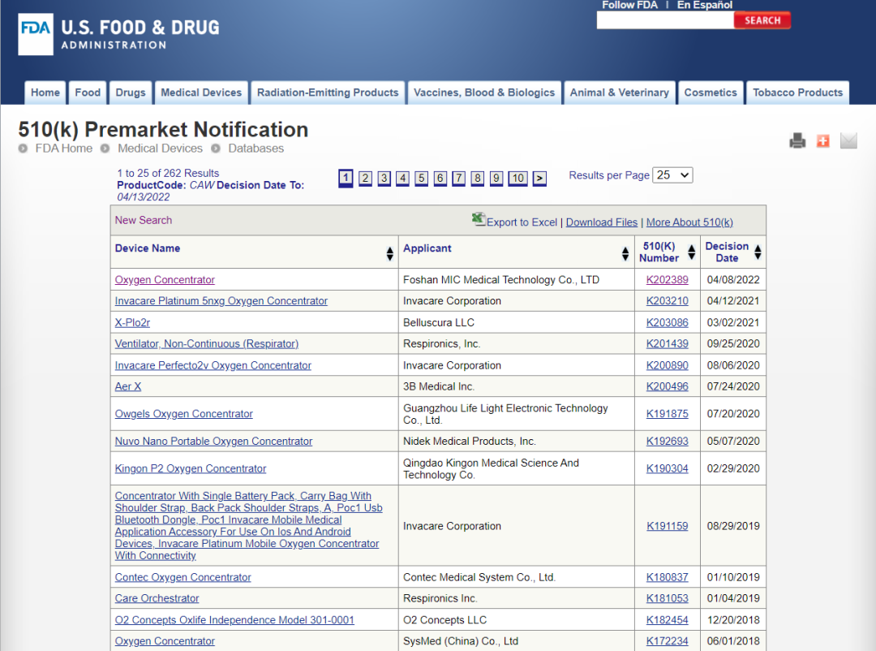Open Invacare Platinum 5nxg Oxygen Concentrator
The width and height of the screenshot is (876, 651).
click(x=221, y=301)
